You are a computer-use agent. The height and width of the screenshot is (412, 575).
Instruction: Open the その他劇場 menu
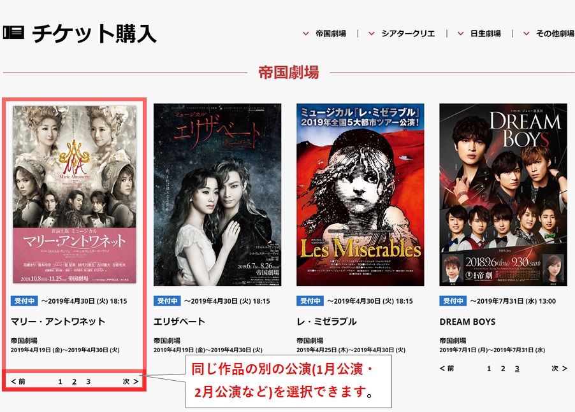[x=549, y=34]
